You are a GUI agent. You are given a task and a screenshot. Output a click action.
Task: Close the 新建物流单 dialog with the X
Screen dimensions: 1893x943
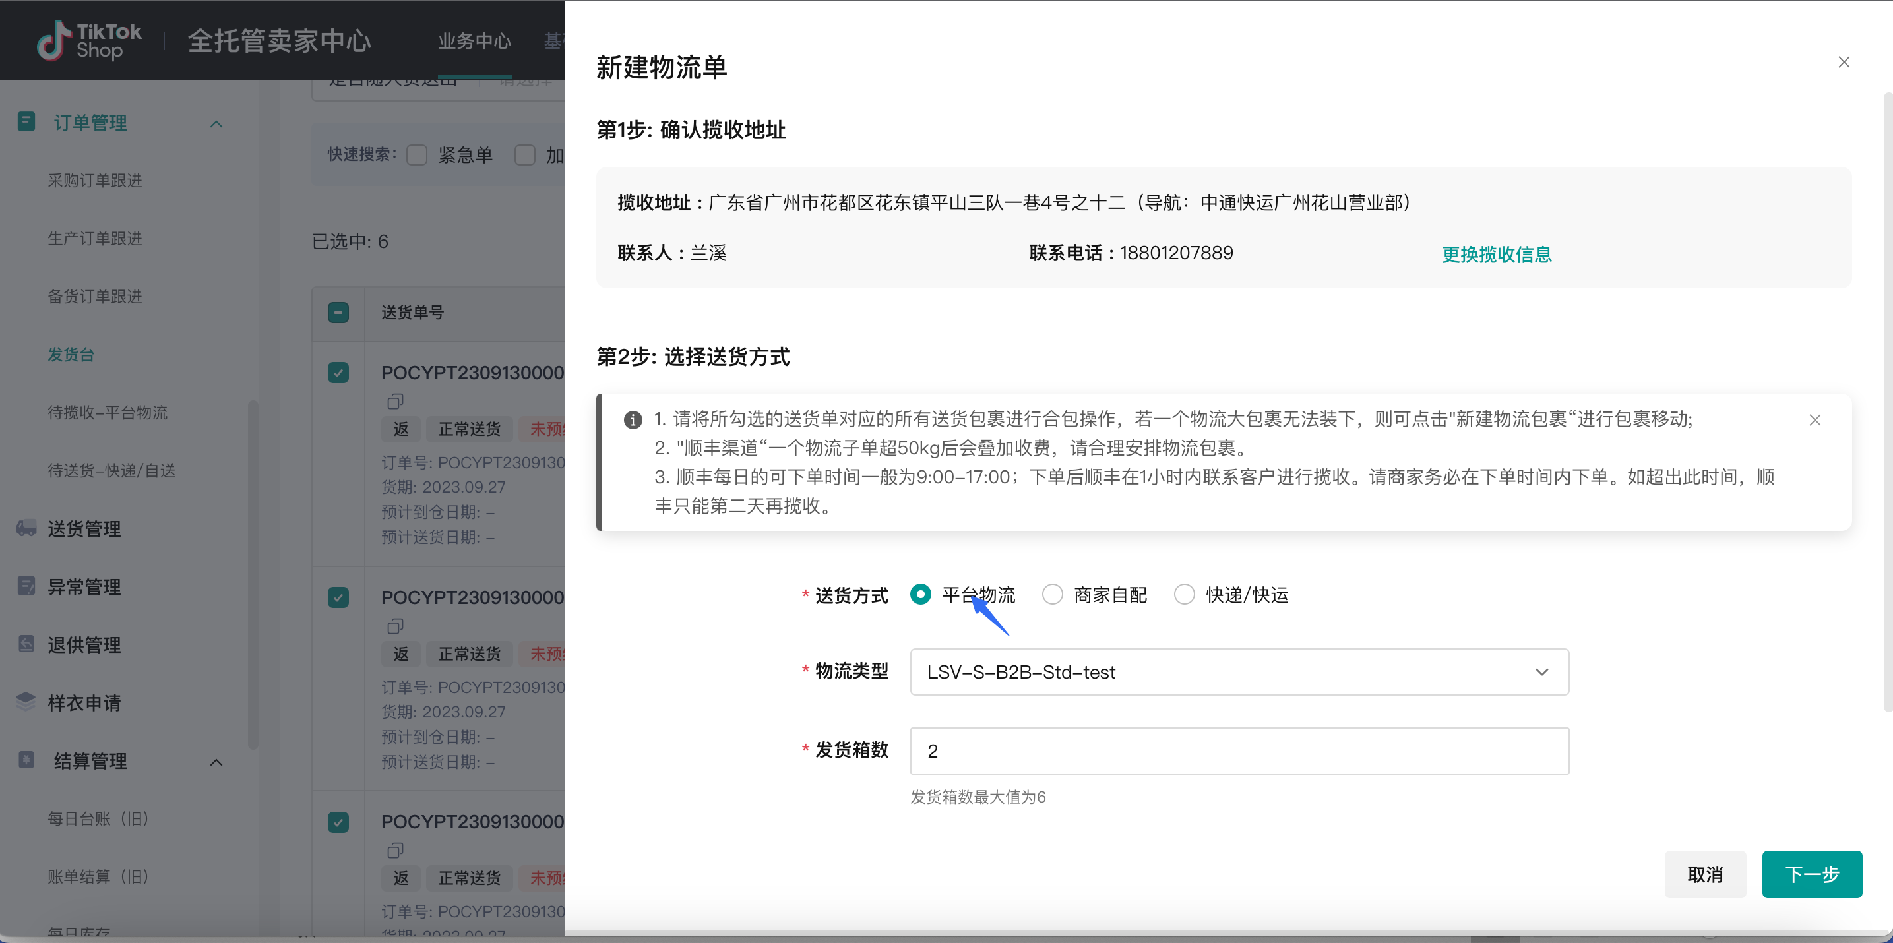coord(1844,62)
